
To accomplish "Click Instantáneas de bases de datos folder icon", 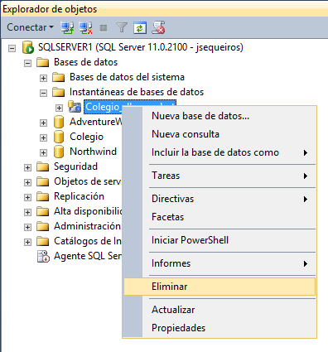I will tap(58, 92).
